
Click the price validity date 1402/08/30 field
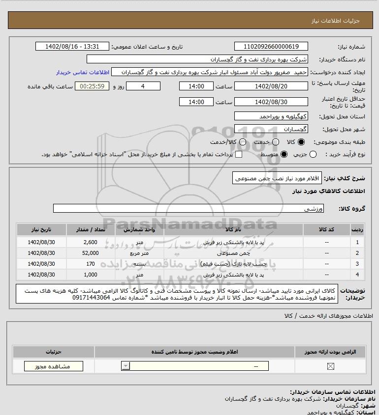pos(271,102)
